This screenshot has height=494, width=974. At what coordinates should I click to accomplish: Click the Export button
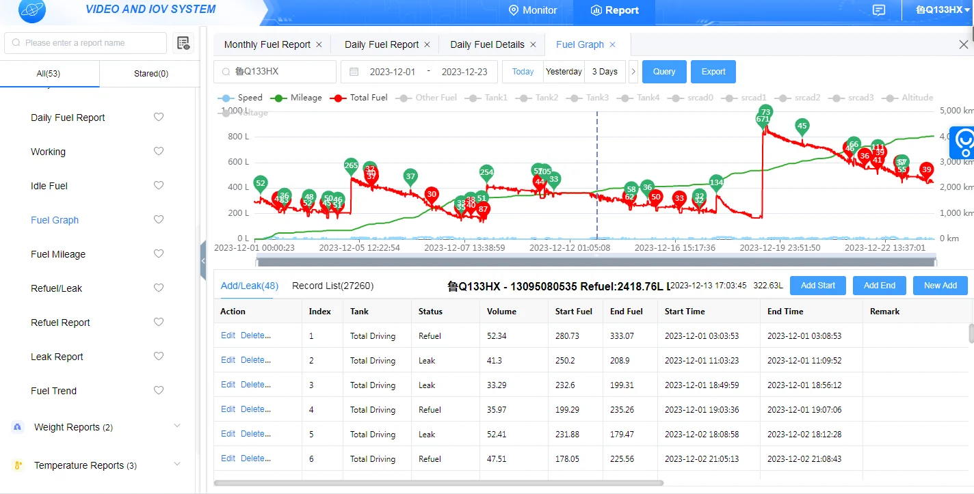[713, 72]
